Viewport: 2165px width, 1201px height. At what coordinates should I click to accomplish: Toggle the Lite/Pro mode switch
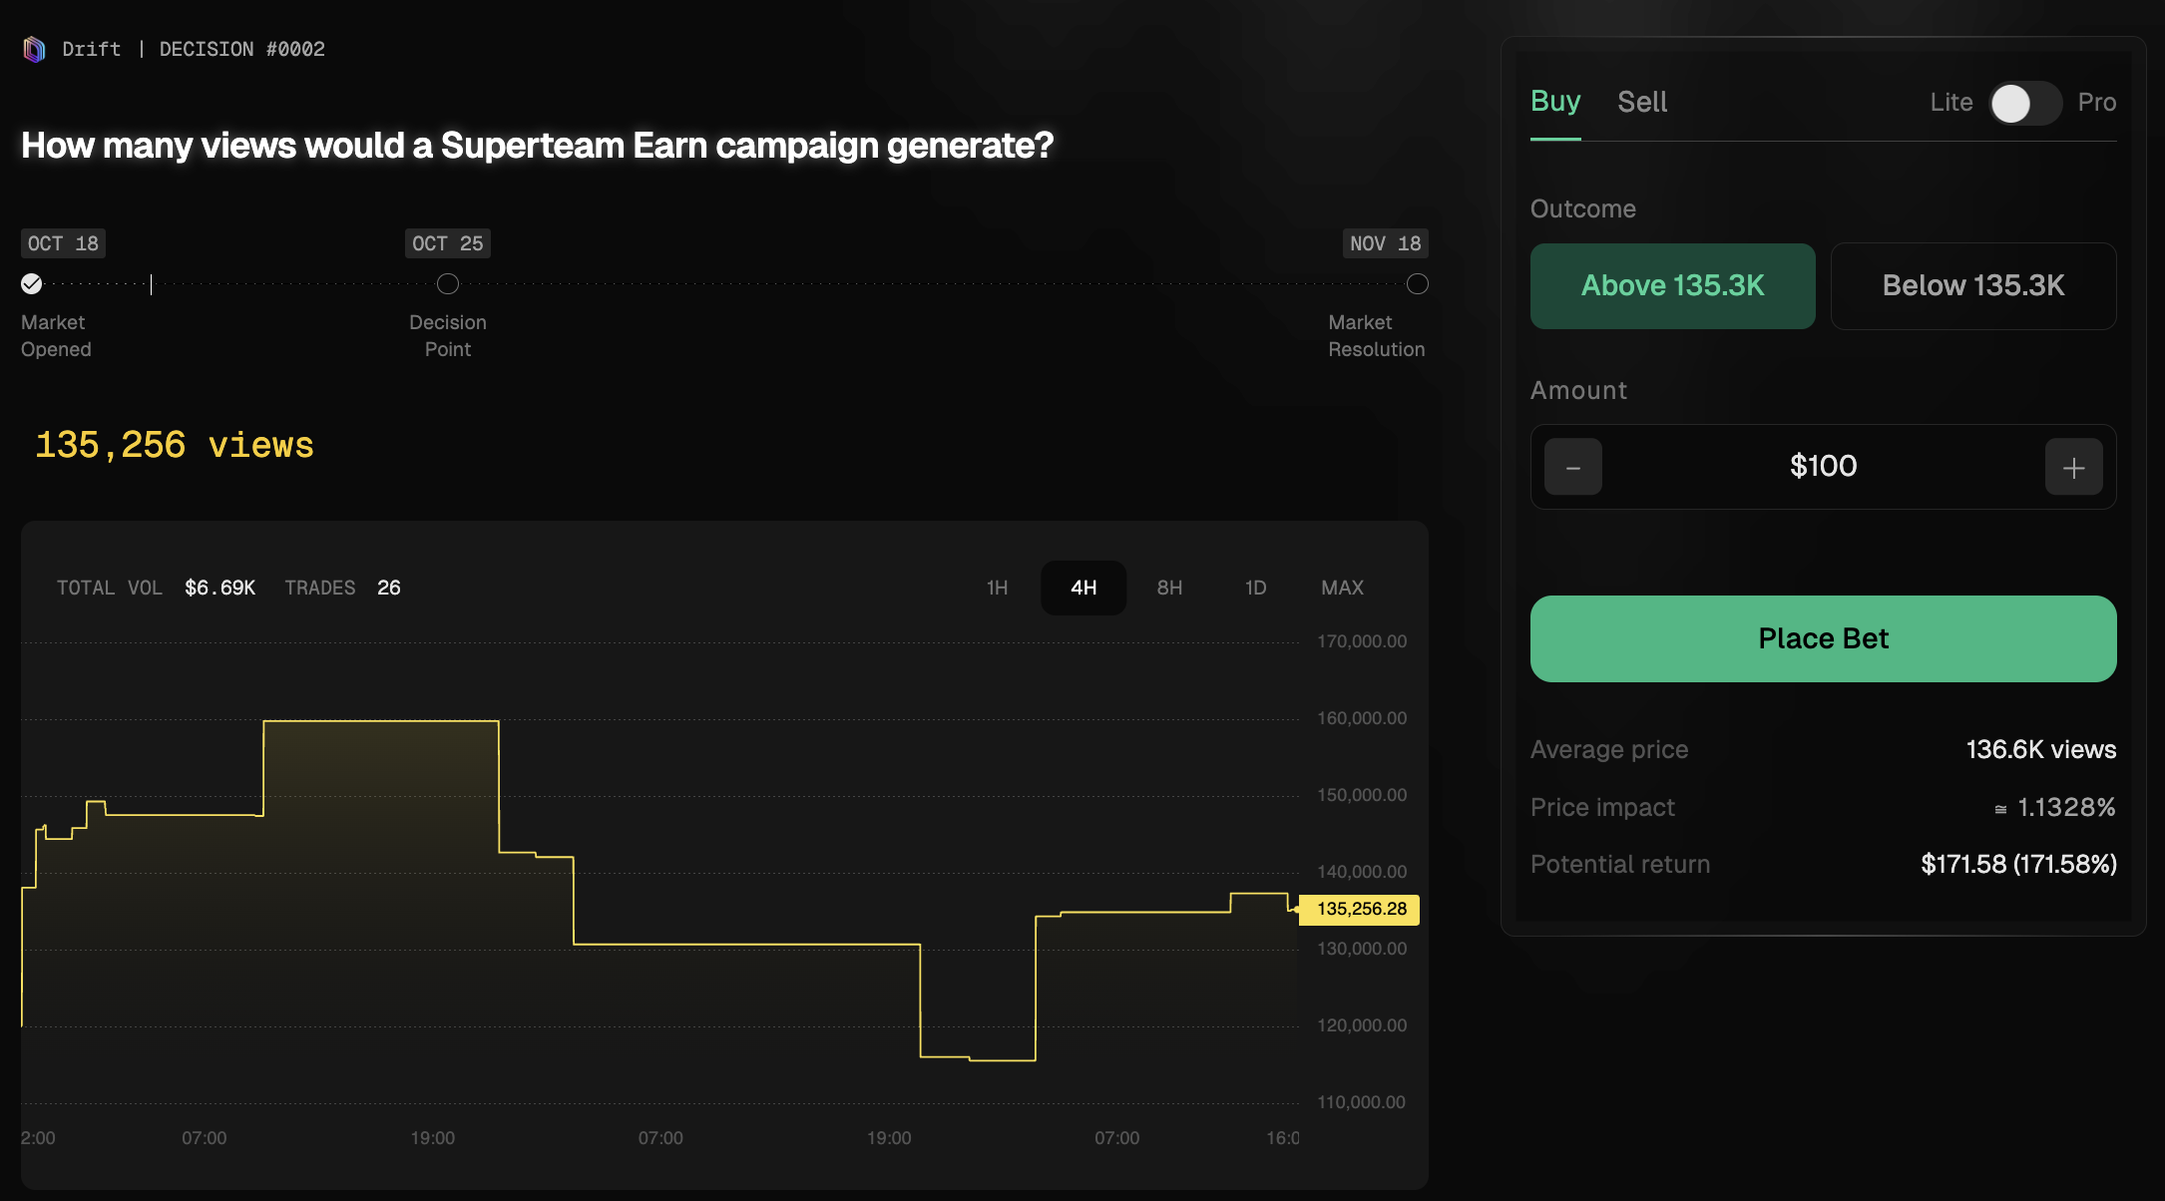point(2025,103)
